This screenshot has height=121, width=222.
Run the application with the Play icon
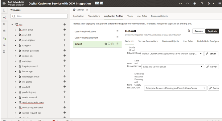(209, 3)
